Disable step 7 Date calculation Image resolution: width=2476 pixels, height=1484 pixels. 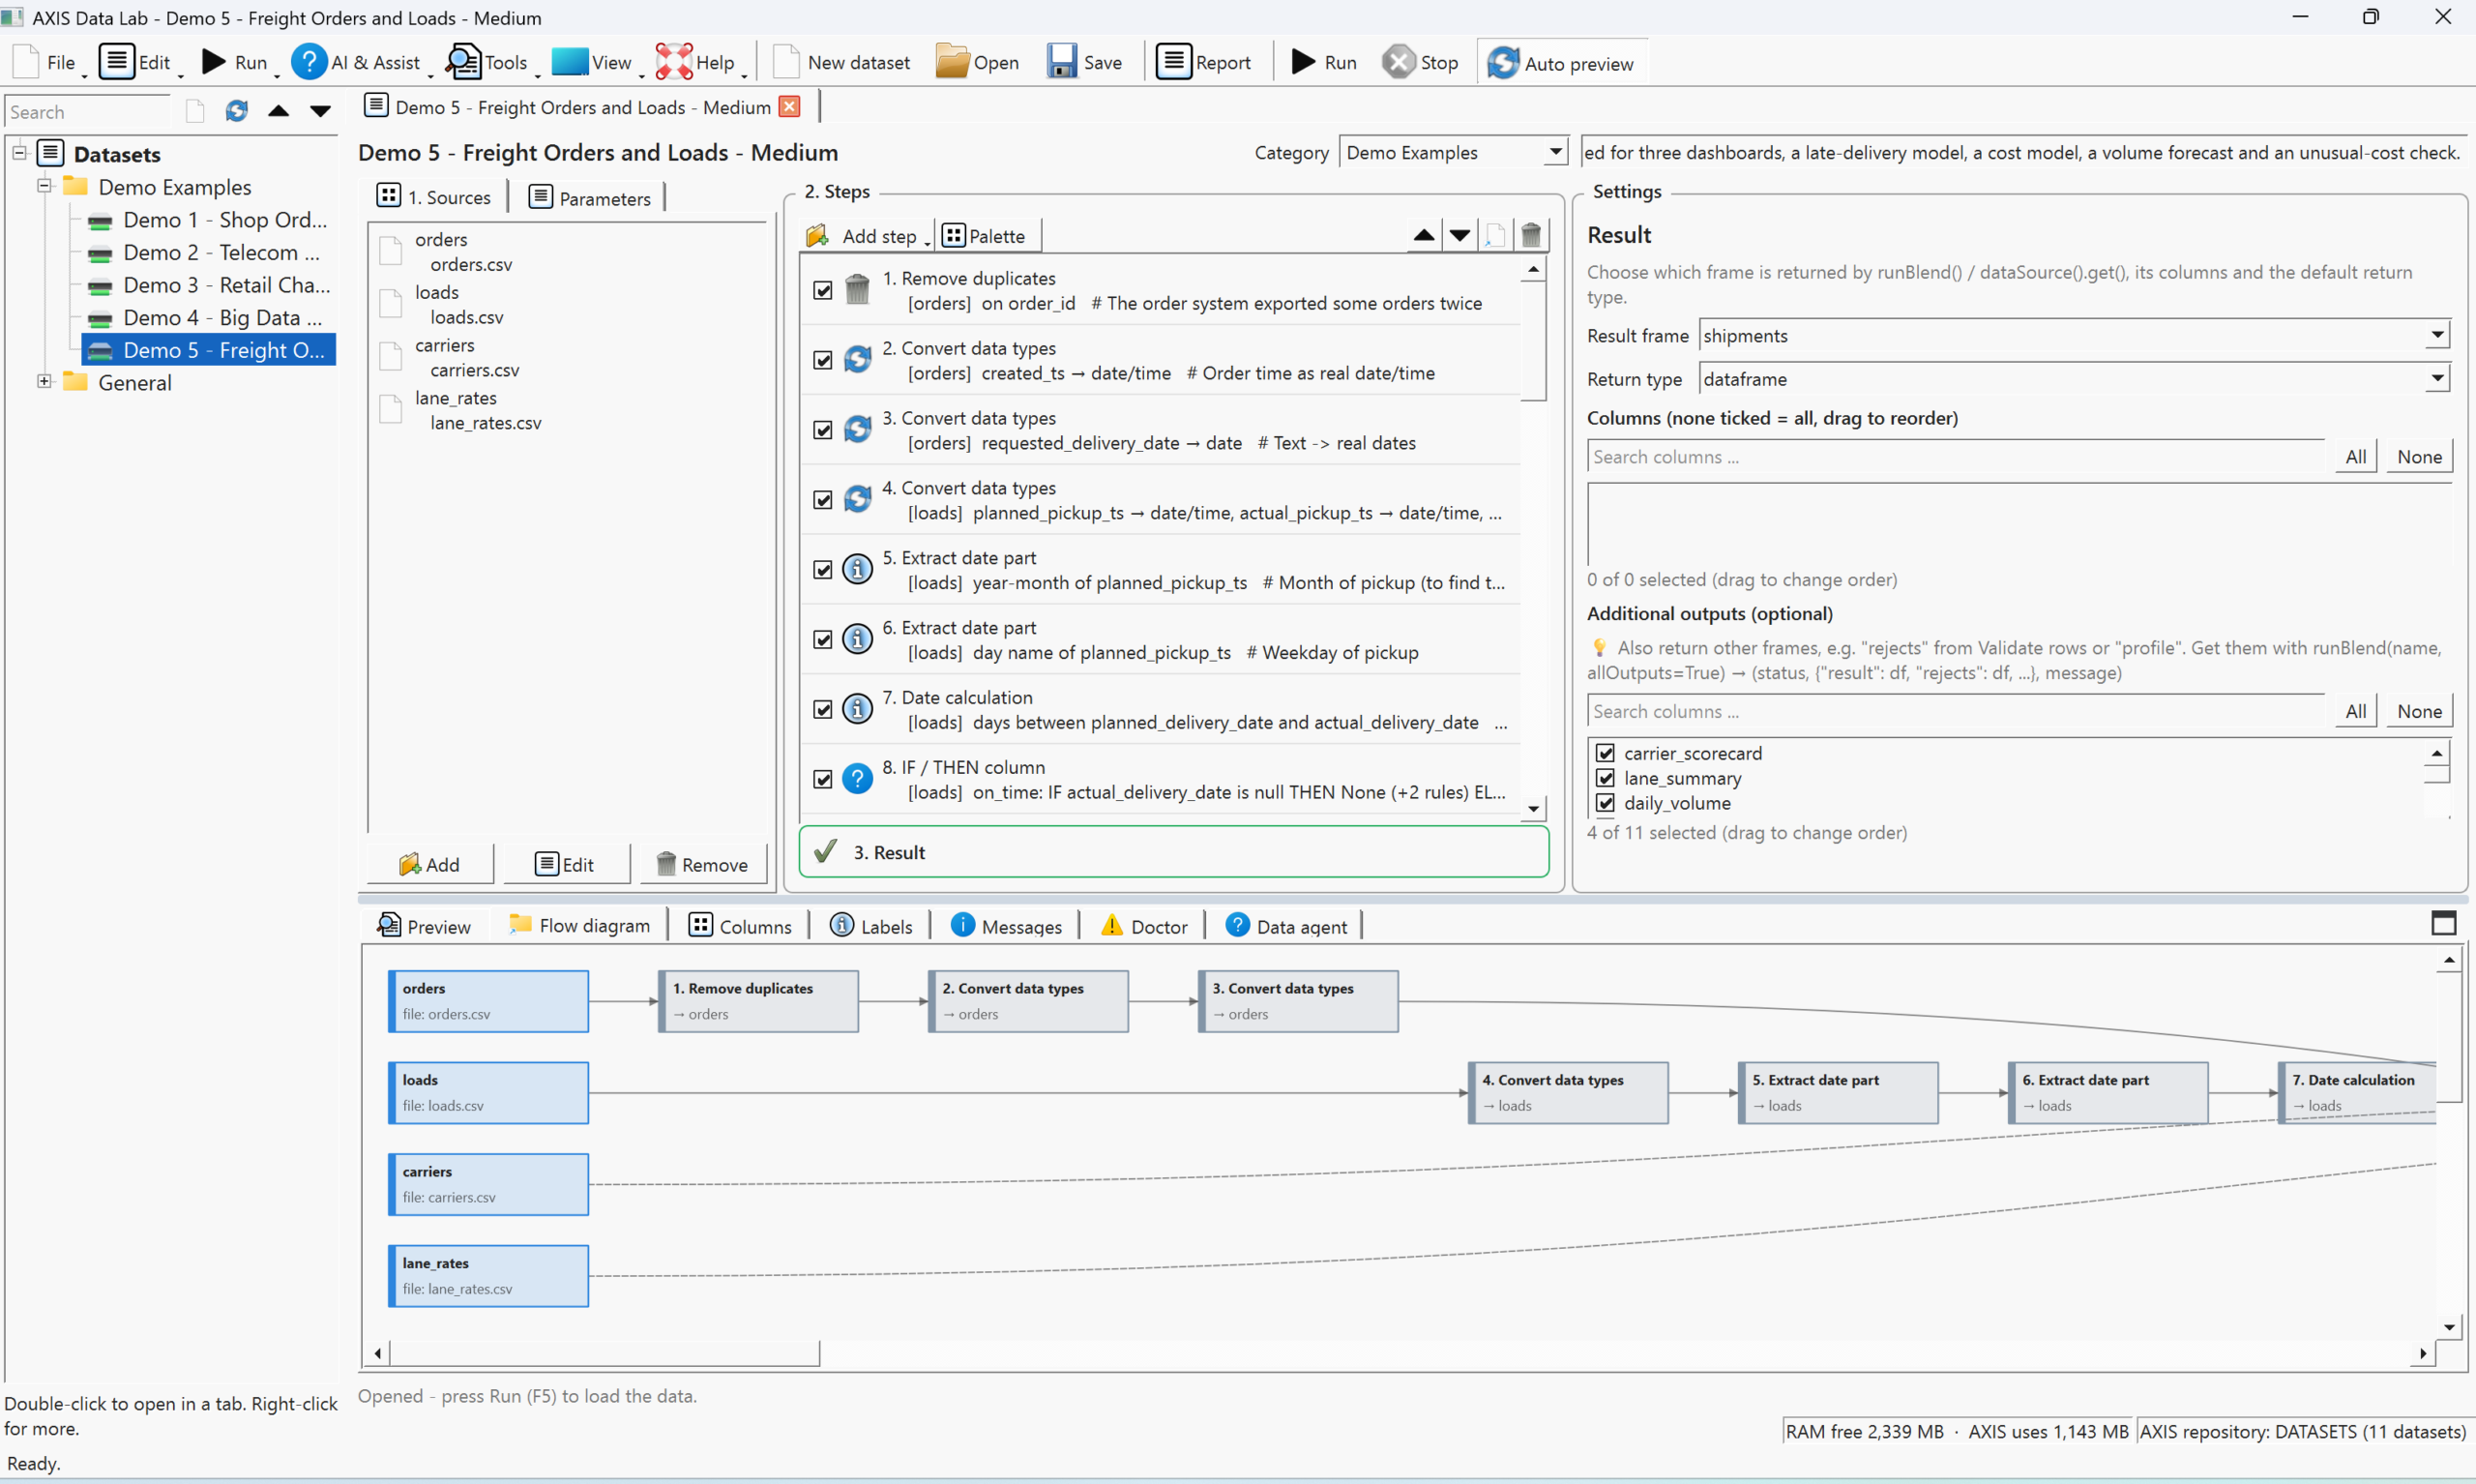click(823, 710)
